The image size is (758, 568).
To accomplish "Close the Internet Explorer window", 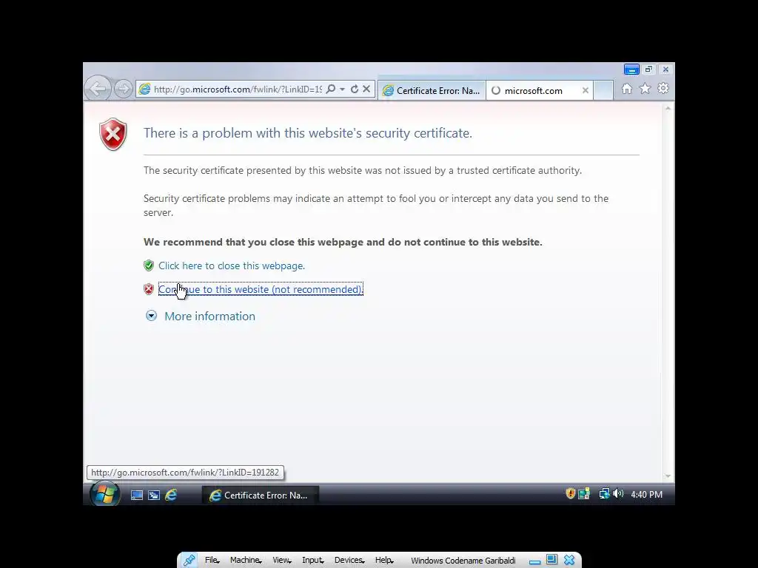I will (665, 69).
